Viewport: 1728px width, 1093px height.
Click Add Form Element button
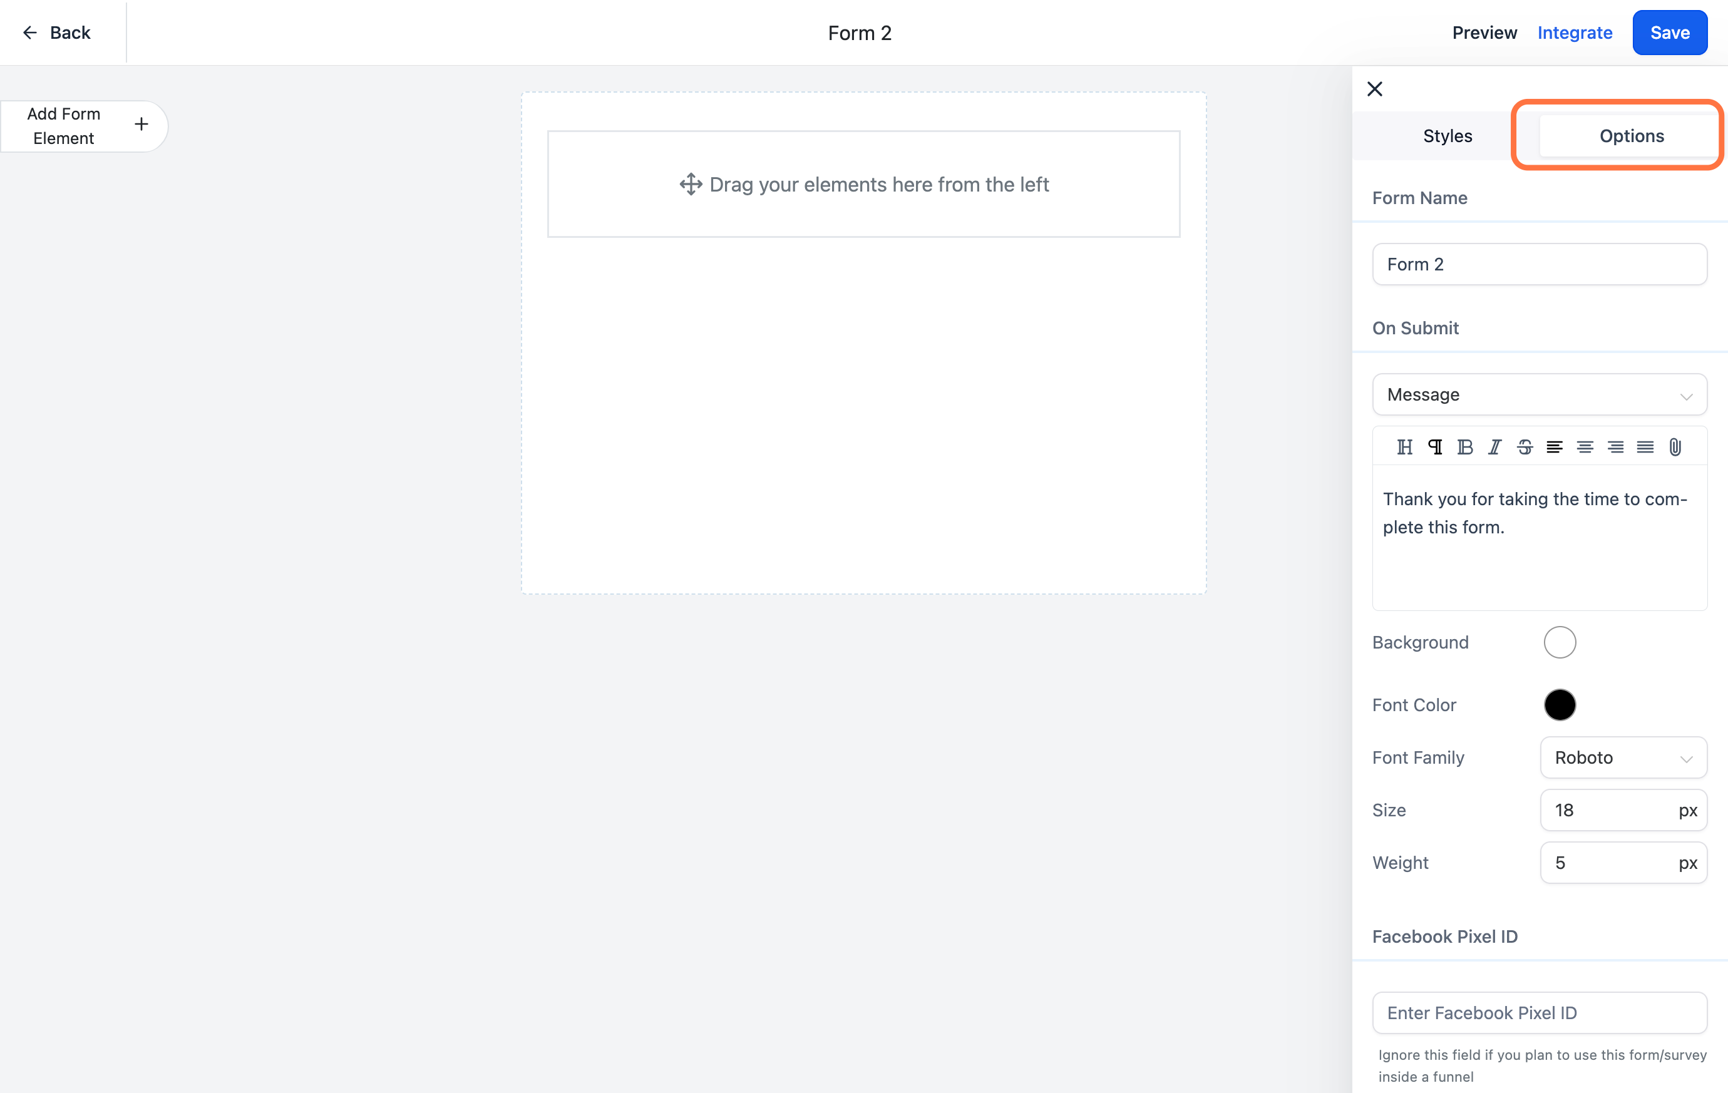coord(84,126)
